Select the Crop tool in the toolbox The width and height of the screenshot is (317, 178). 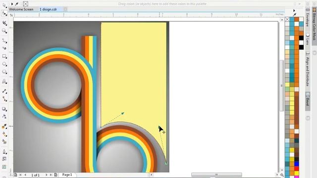point(4,23)
